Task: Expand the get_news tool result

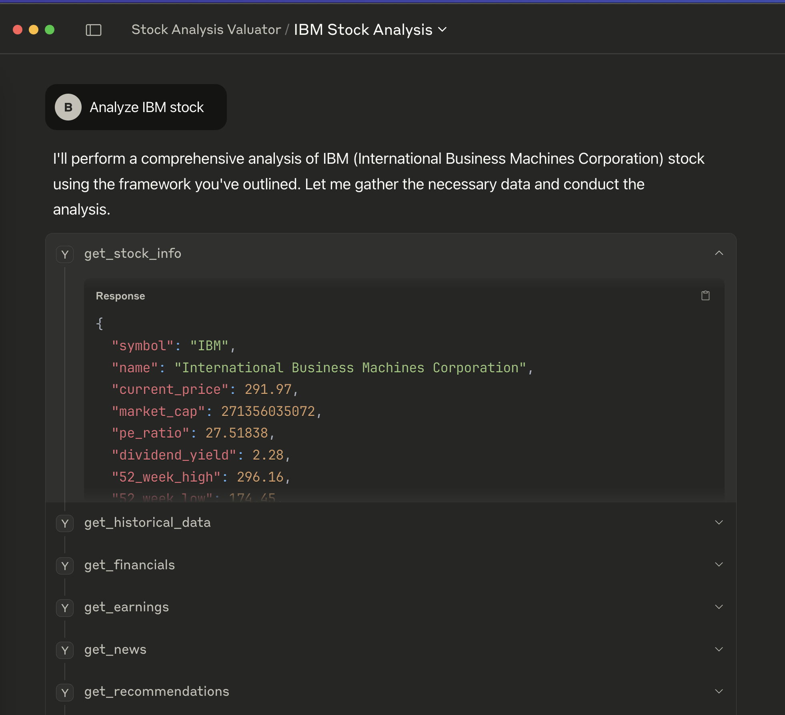Action: pyautogui.click(x=719, y=649)
